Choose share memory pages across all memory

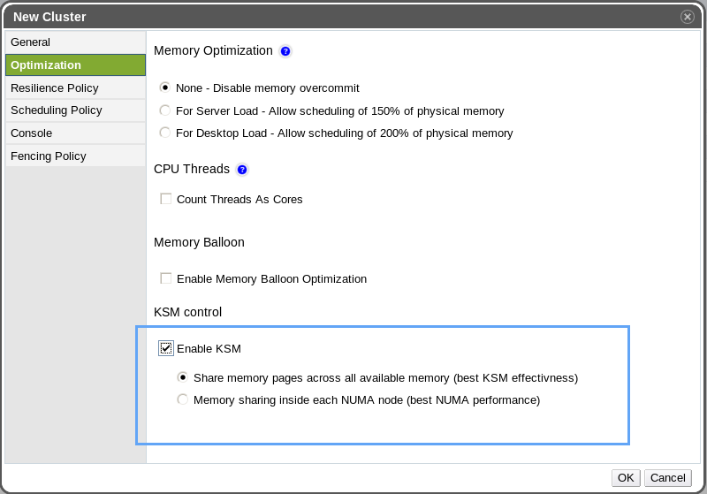click(x=183, y=377)
